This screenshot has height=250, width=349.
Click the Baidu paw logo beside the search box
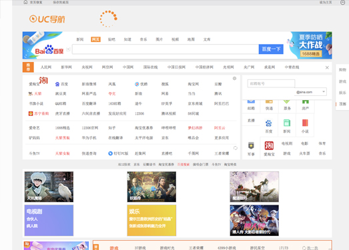49,49
